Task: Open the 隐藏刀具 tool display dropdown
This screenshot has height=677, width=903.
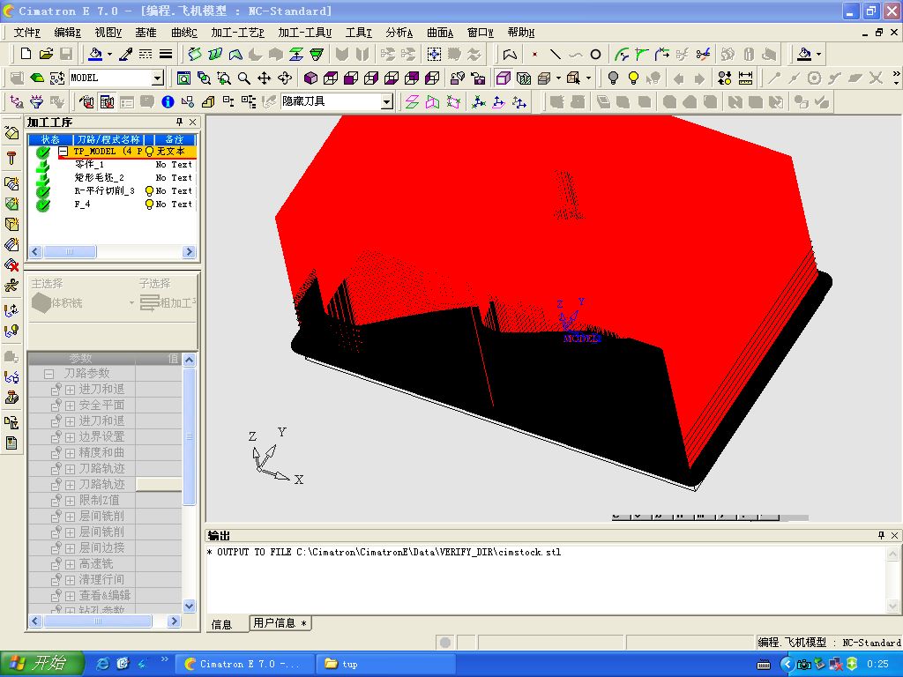Action: click(387, 102)
